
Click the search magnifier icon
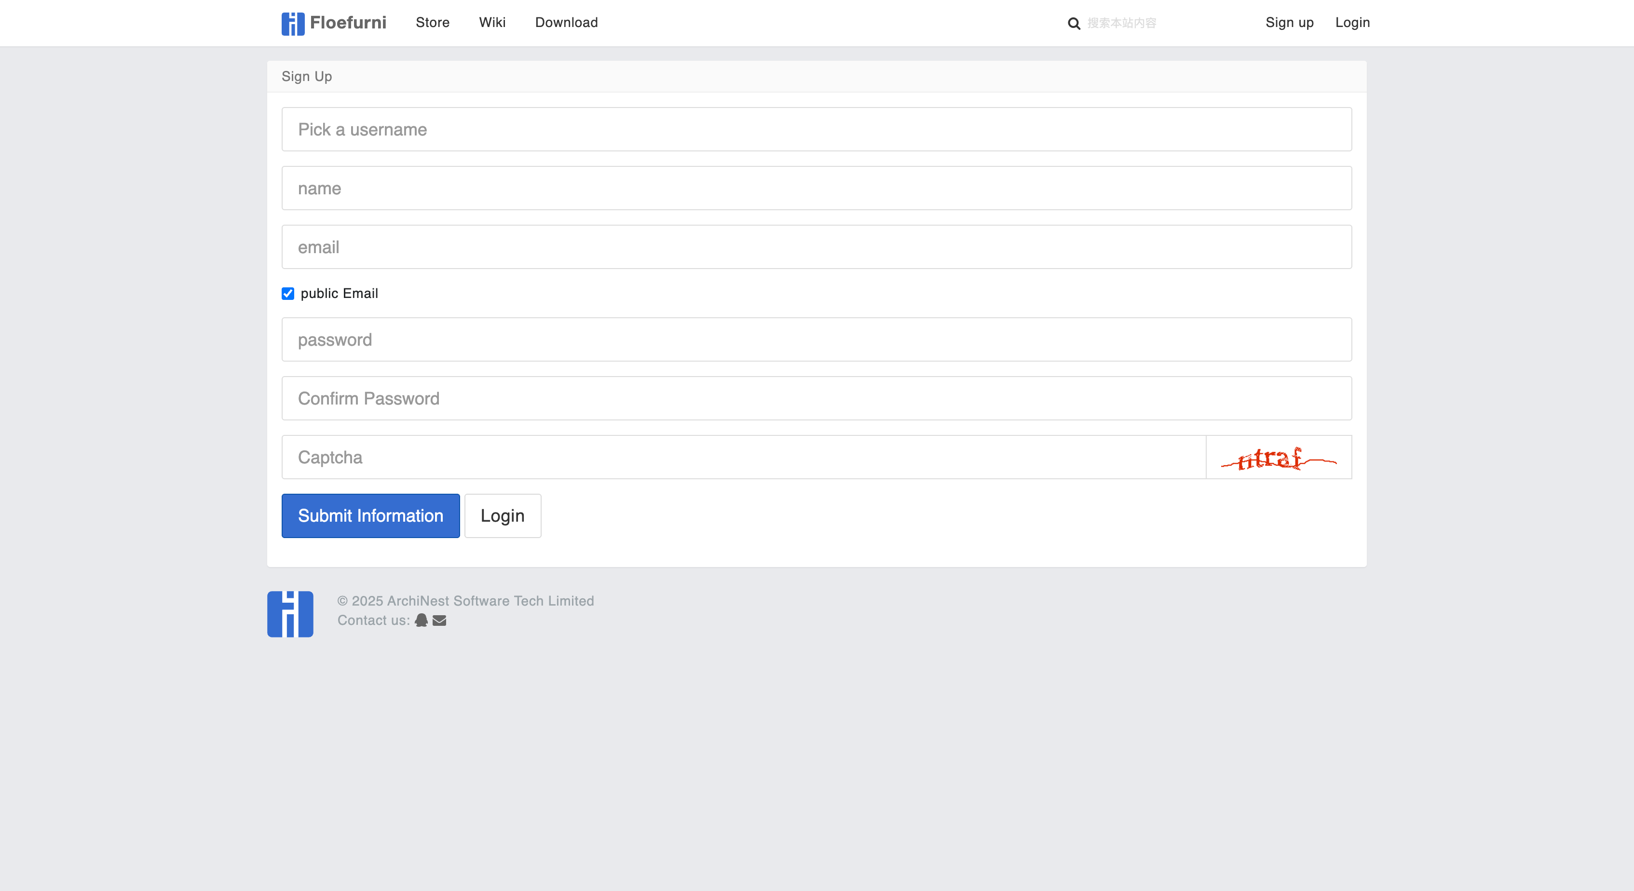[1073, 24]
